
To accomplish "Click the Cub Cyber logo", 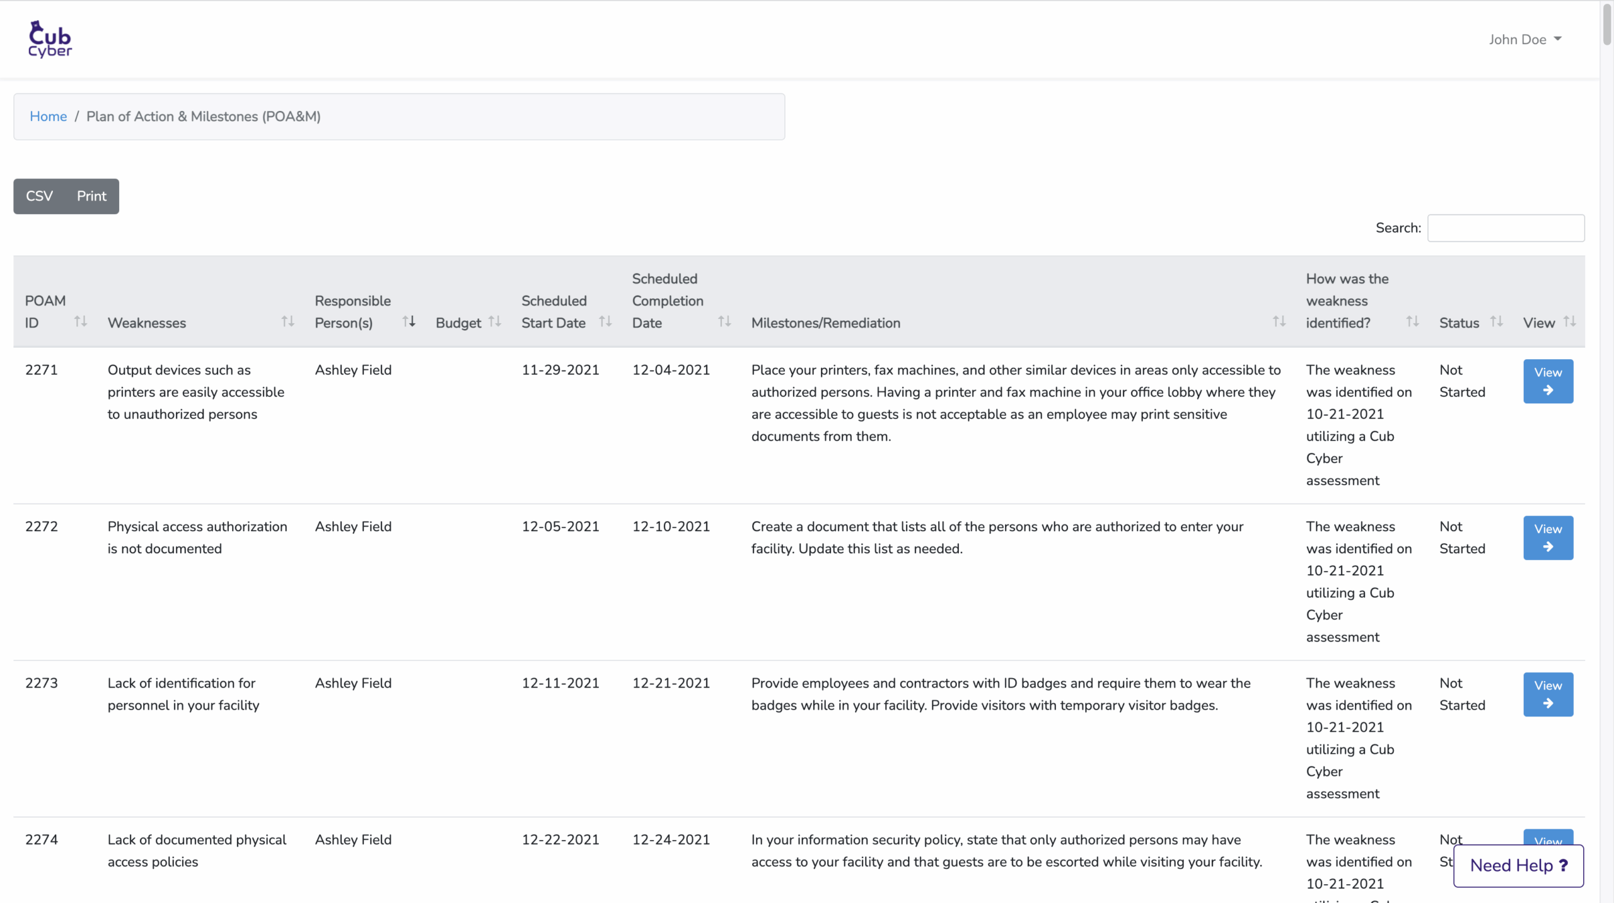I will pyautogui.click(x=50, y=39).
